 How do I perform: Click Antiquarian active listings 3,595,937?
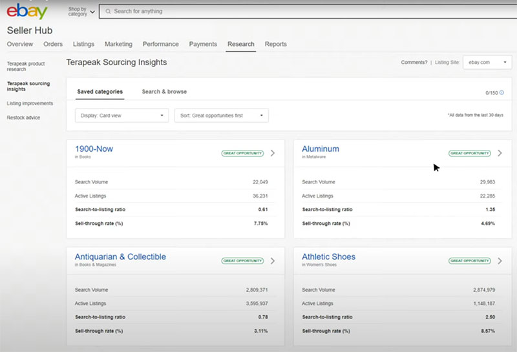click(257, 304)
